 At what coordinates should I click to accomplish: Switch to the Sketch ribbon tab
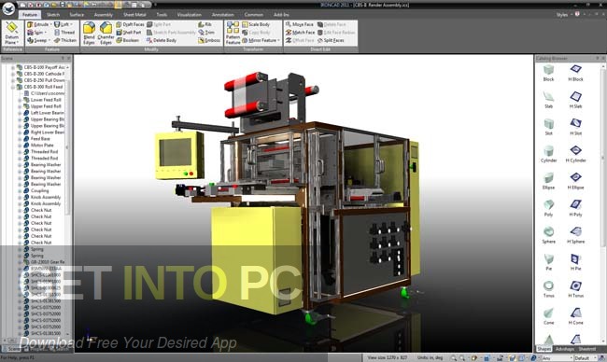[x=53, y=15]
